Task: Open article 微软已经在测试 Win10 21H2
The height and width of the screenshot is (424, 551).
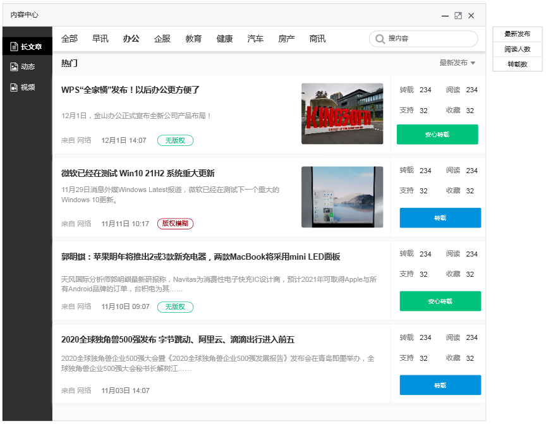Action: pos(138,173)
